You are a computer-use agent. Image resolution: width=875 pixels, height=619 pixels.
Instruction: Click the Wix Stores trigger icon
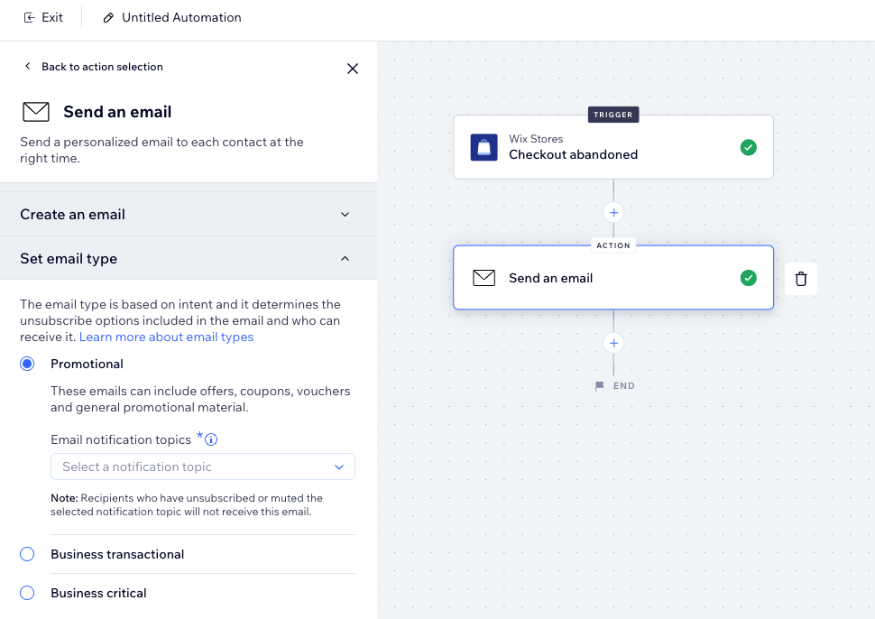click(484, 147)
